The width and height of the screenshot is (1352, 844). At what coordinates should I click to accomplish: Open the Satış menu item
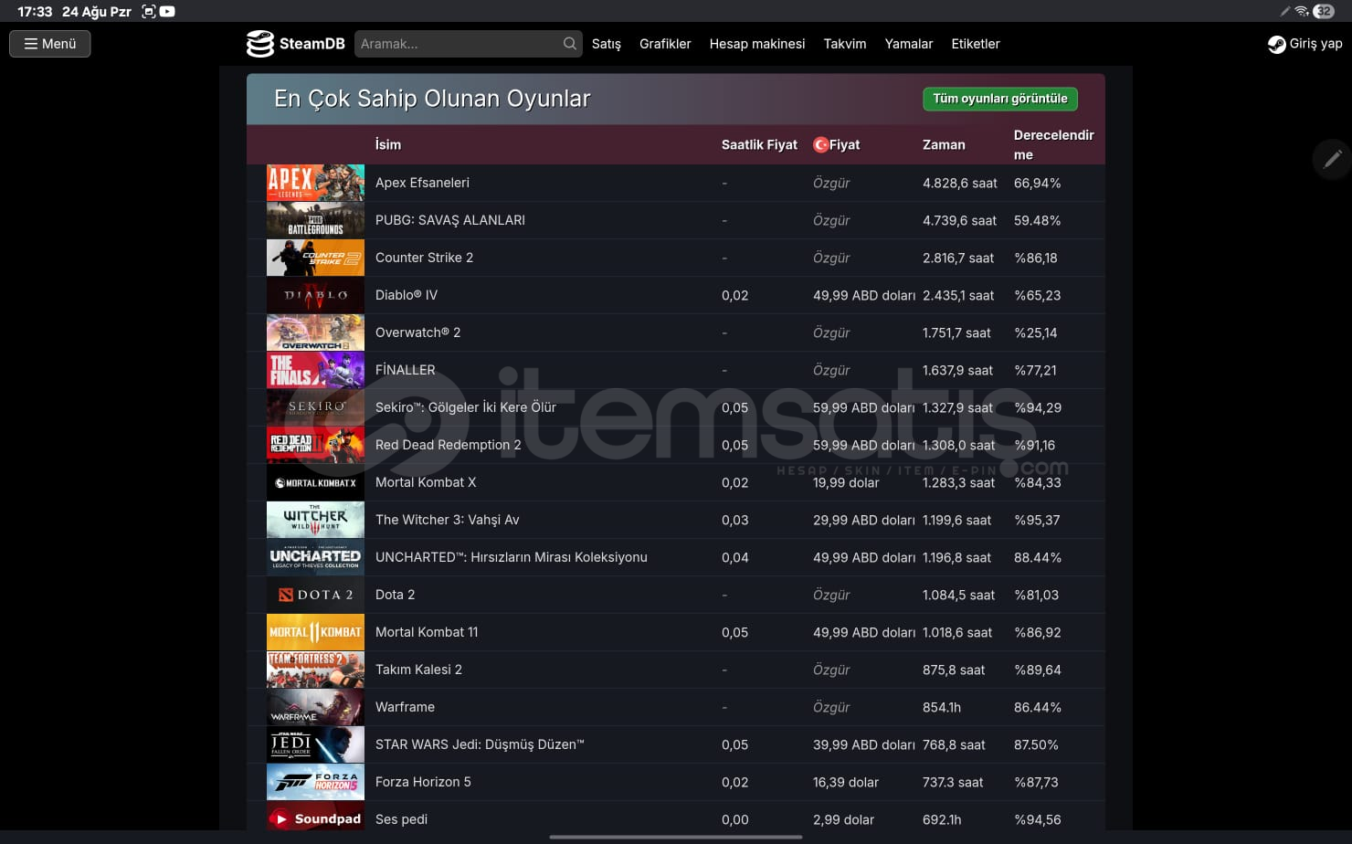pos(607,44)
